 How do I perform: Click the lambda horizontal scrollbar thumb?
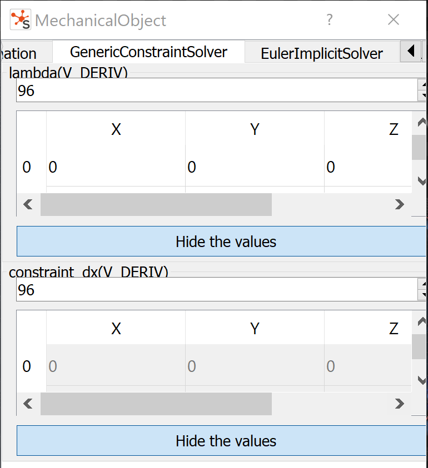[156, 204]
